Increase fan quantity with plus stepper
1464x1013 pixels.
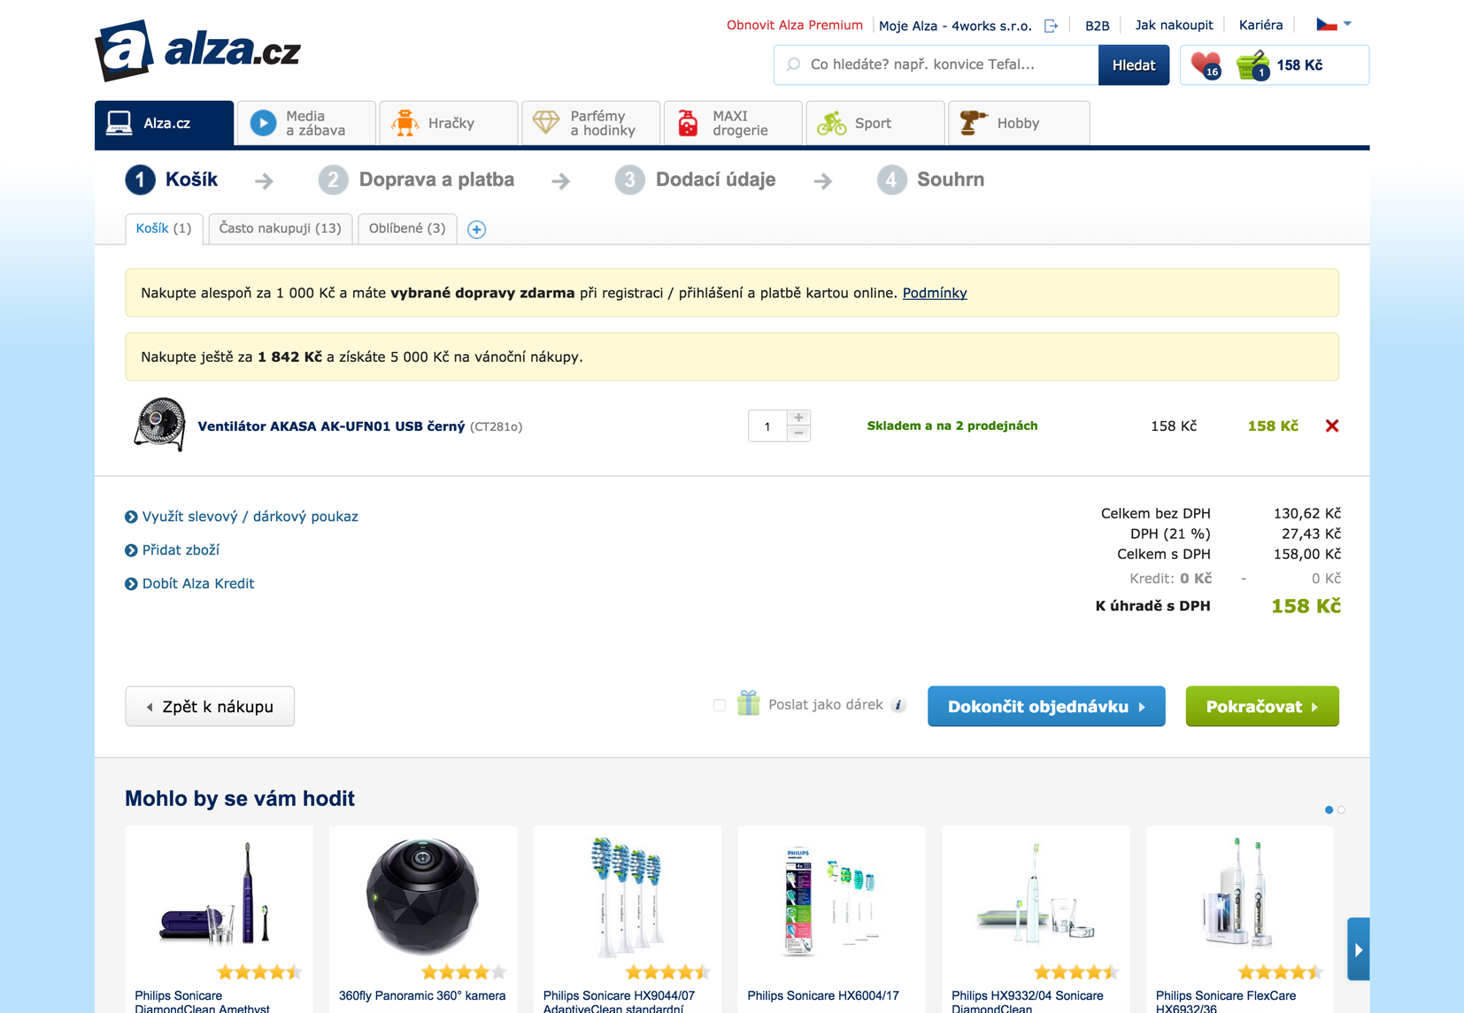[x=798, y=418]
